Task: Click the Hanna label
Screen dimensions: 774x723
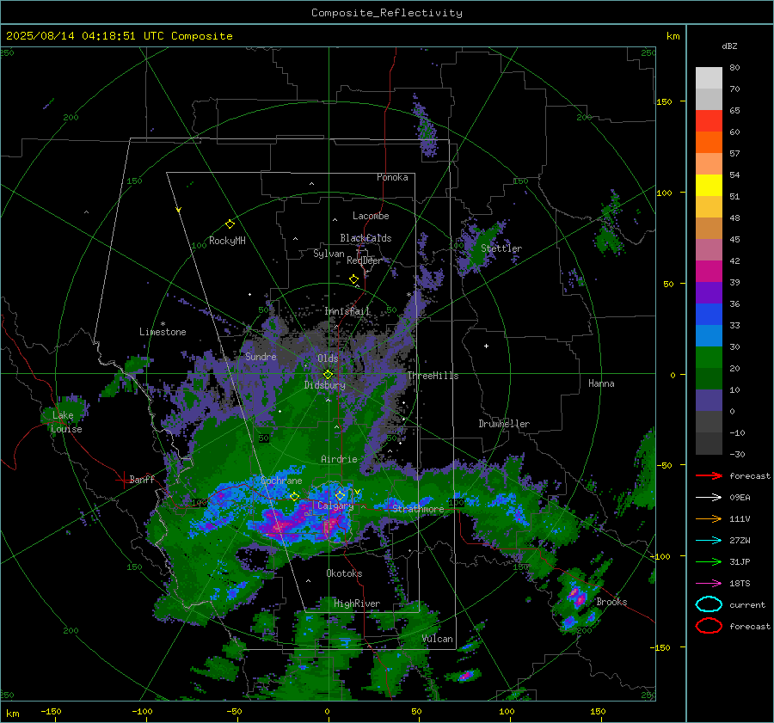Action: click(601, 383)
